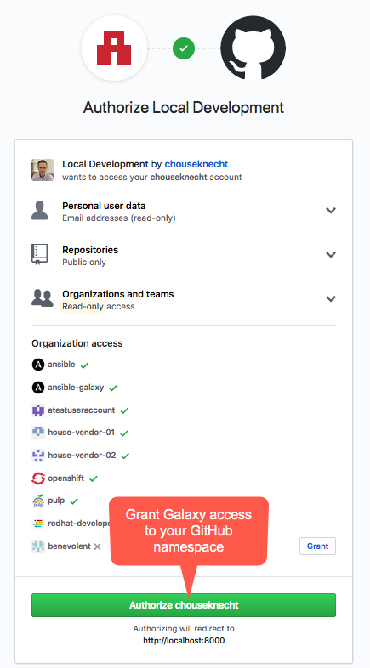Click the benevolent organization avatar
The height and width of the screenshot is (668, 370).
click(38, 546)
